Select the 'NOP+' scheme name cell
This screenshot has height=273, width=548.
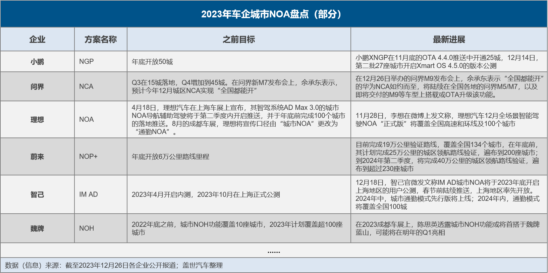(101, 157)
